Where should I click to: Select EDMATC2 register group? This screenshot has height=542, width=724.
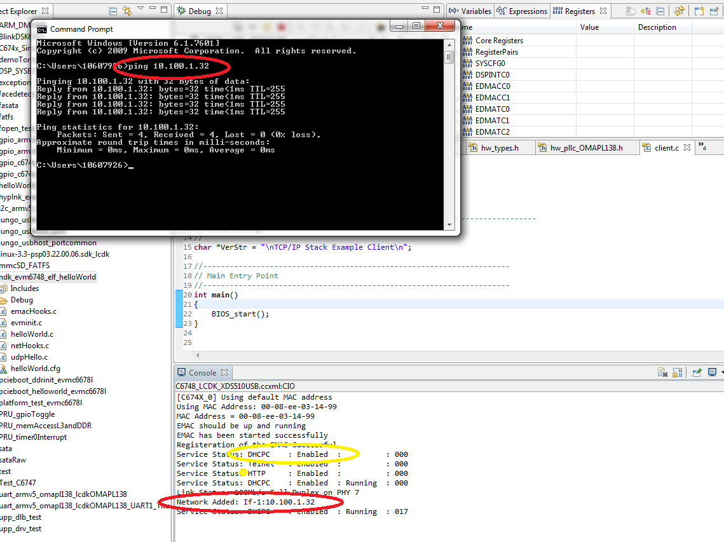pos(493,132)
